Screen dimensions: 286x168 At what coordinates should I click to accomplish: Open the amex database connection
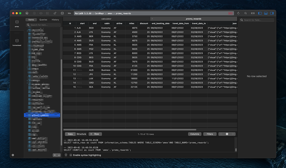pos(17,23)
